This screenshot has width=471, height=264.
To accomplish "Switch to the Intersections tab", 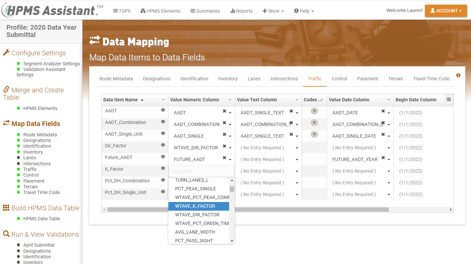I will tap(284, 79).
